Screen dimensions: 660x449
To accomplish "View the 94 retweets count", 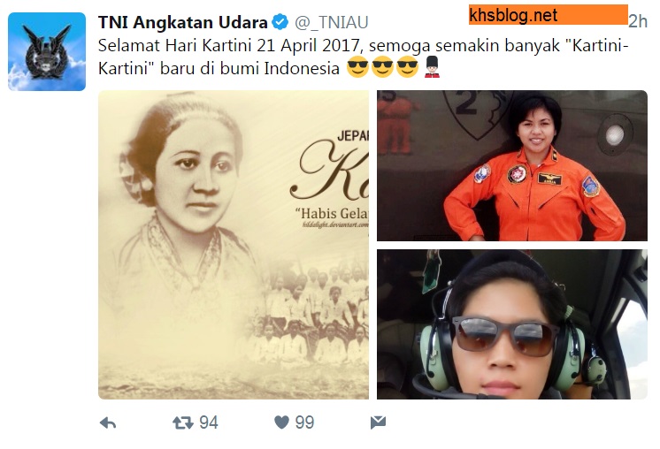I will tap(209, 422).
